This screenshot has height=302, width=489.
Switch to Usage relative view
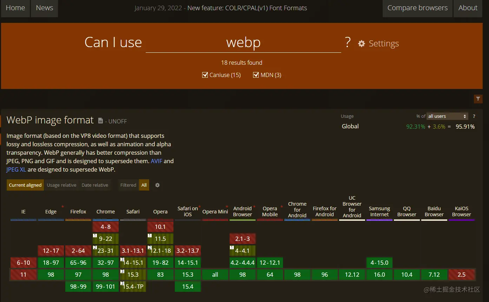coord(61,185)
